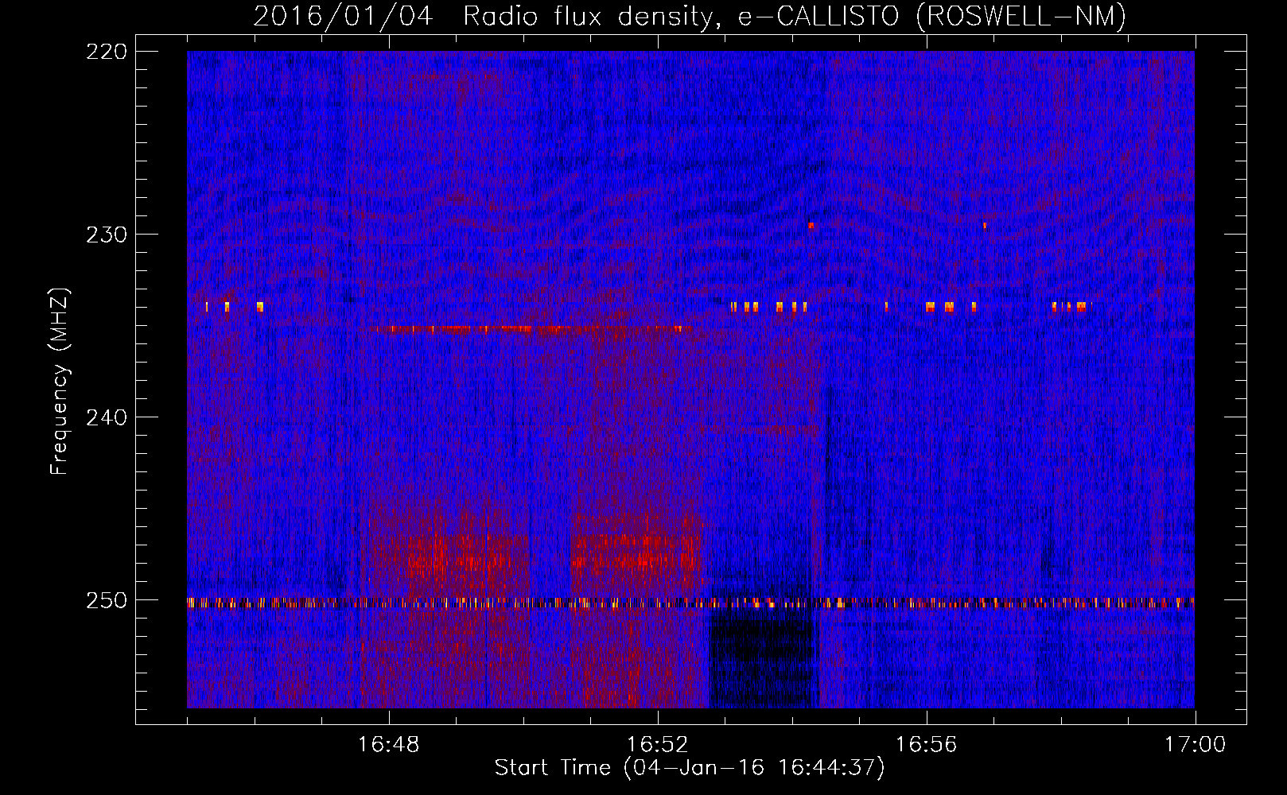Image resolution: width=1287 pixels, height=795 pixels.
Task: Click the plot title "Radio flux density, e-CALLISTO (ROSWELL-NM)"
Action: click(795, 16)
